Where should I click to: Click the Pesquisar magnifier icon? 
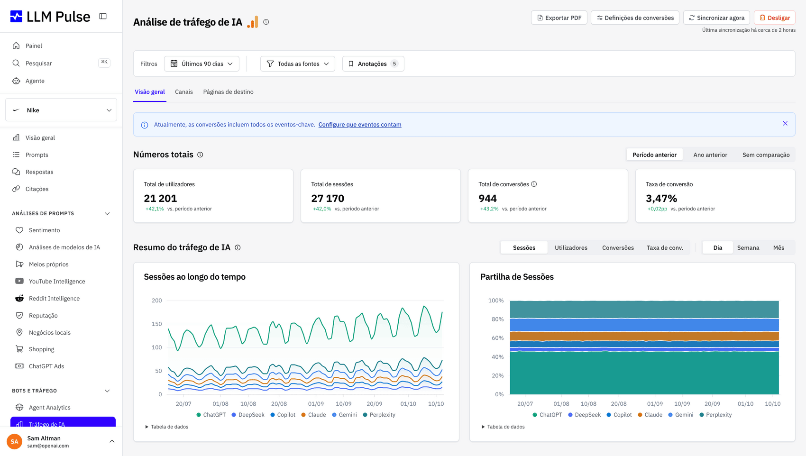pos(16,63)
